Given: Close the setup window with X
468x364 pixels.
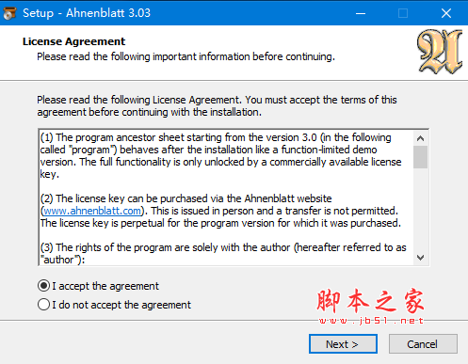Looking at the screenshot, I should pyautogui.click(x=446, y=13).
